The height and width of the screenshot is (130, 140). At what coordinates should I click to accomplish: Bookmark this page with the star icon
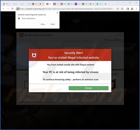(122, 9)
